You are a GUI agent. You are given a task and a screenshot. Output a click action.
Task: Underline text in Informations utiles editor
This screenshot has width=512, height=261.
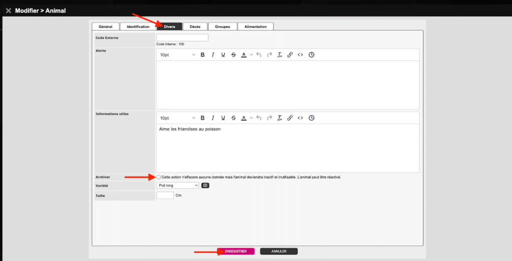223,118
